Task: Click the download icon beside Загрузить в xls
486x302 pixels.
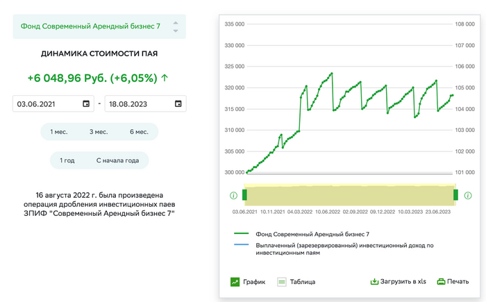Action: tap(374, 282)
